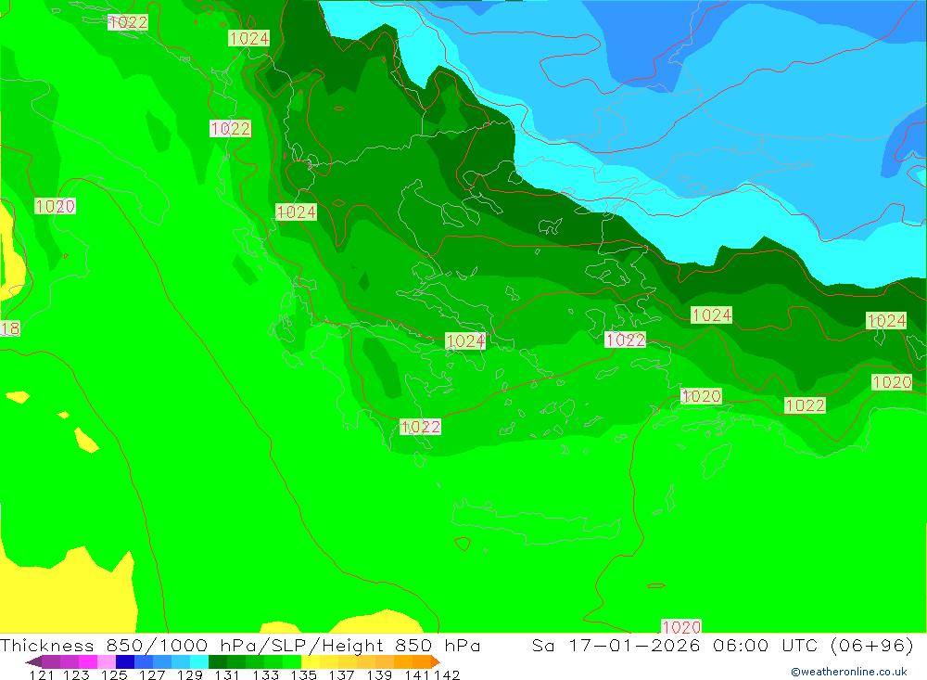
Task: Select the dark navy blue swatch above 125
Action: pyautogui.click(x=125, y=661)
